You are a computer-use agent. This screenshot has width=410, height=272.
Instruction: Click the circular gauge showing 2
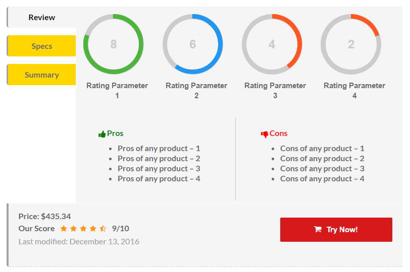[351, 44]
